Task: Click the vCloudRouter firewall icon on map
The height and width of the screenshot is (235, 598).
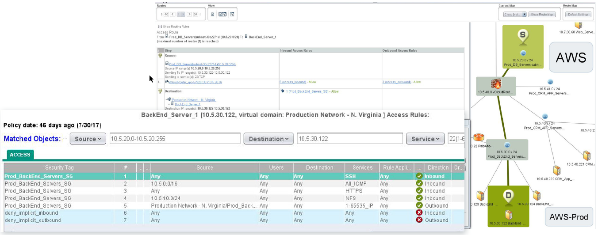Action: pyautogui.click(x=495, y=84)
